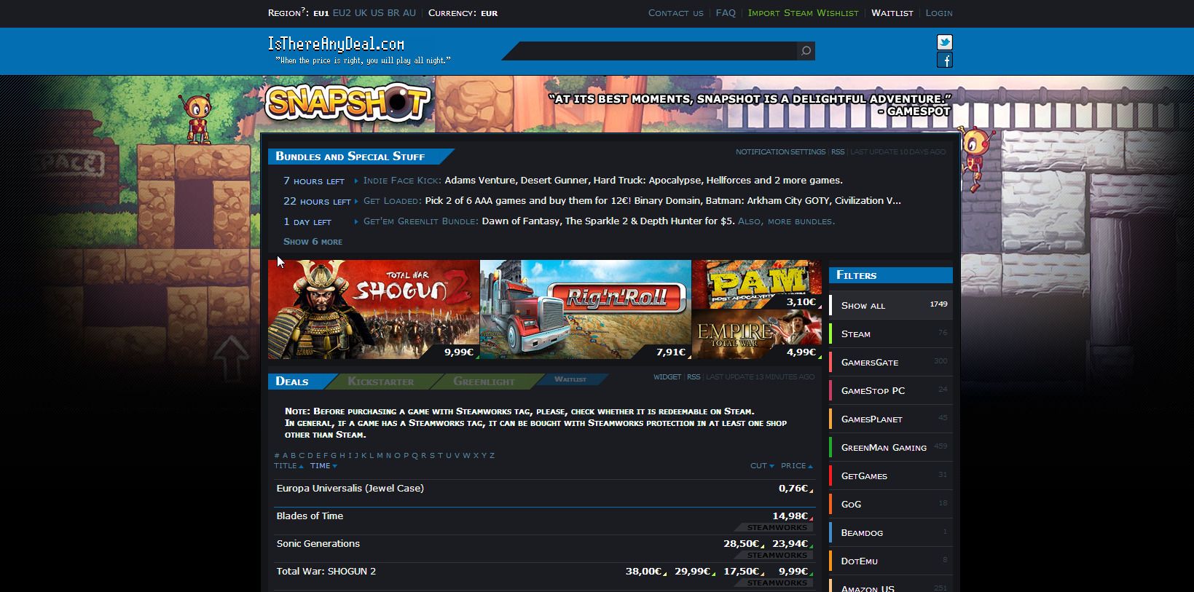The height and width of the screenshot is (592, 1194).
Task: Open the Twitter icon link
Action: (x=945, y=42)
